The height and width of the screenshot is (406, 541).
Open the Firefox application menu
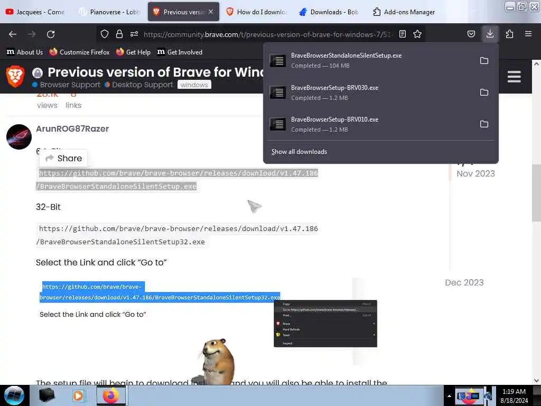528,34
